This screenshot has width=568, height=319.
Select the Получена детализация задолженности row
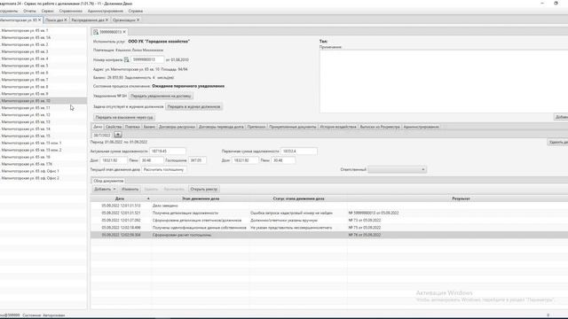point(329,213)
